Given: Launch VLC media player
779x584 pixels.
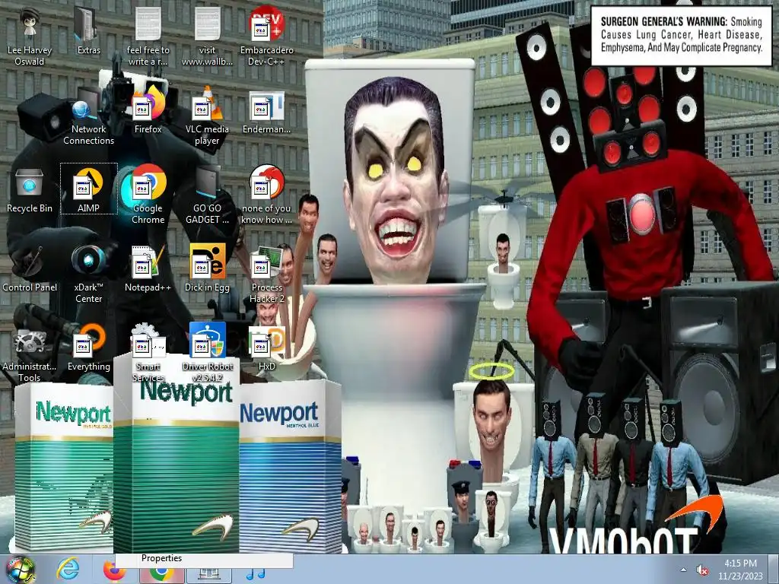Looking at the screenshot, I should pyautogui.click(x=207, y=116).
